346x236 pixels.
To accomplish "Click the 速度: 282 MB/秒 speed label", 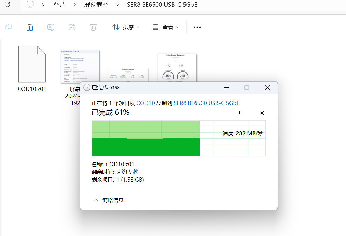I will [243, 133].
